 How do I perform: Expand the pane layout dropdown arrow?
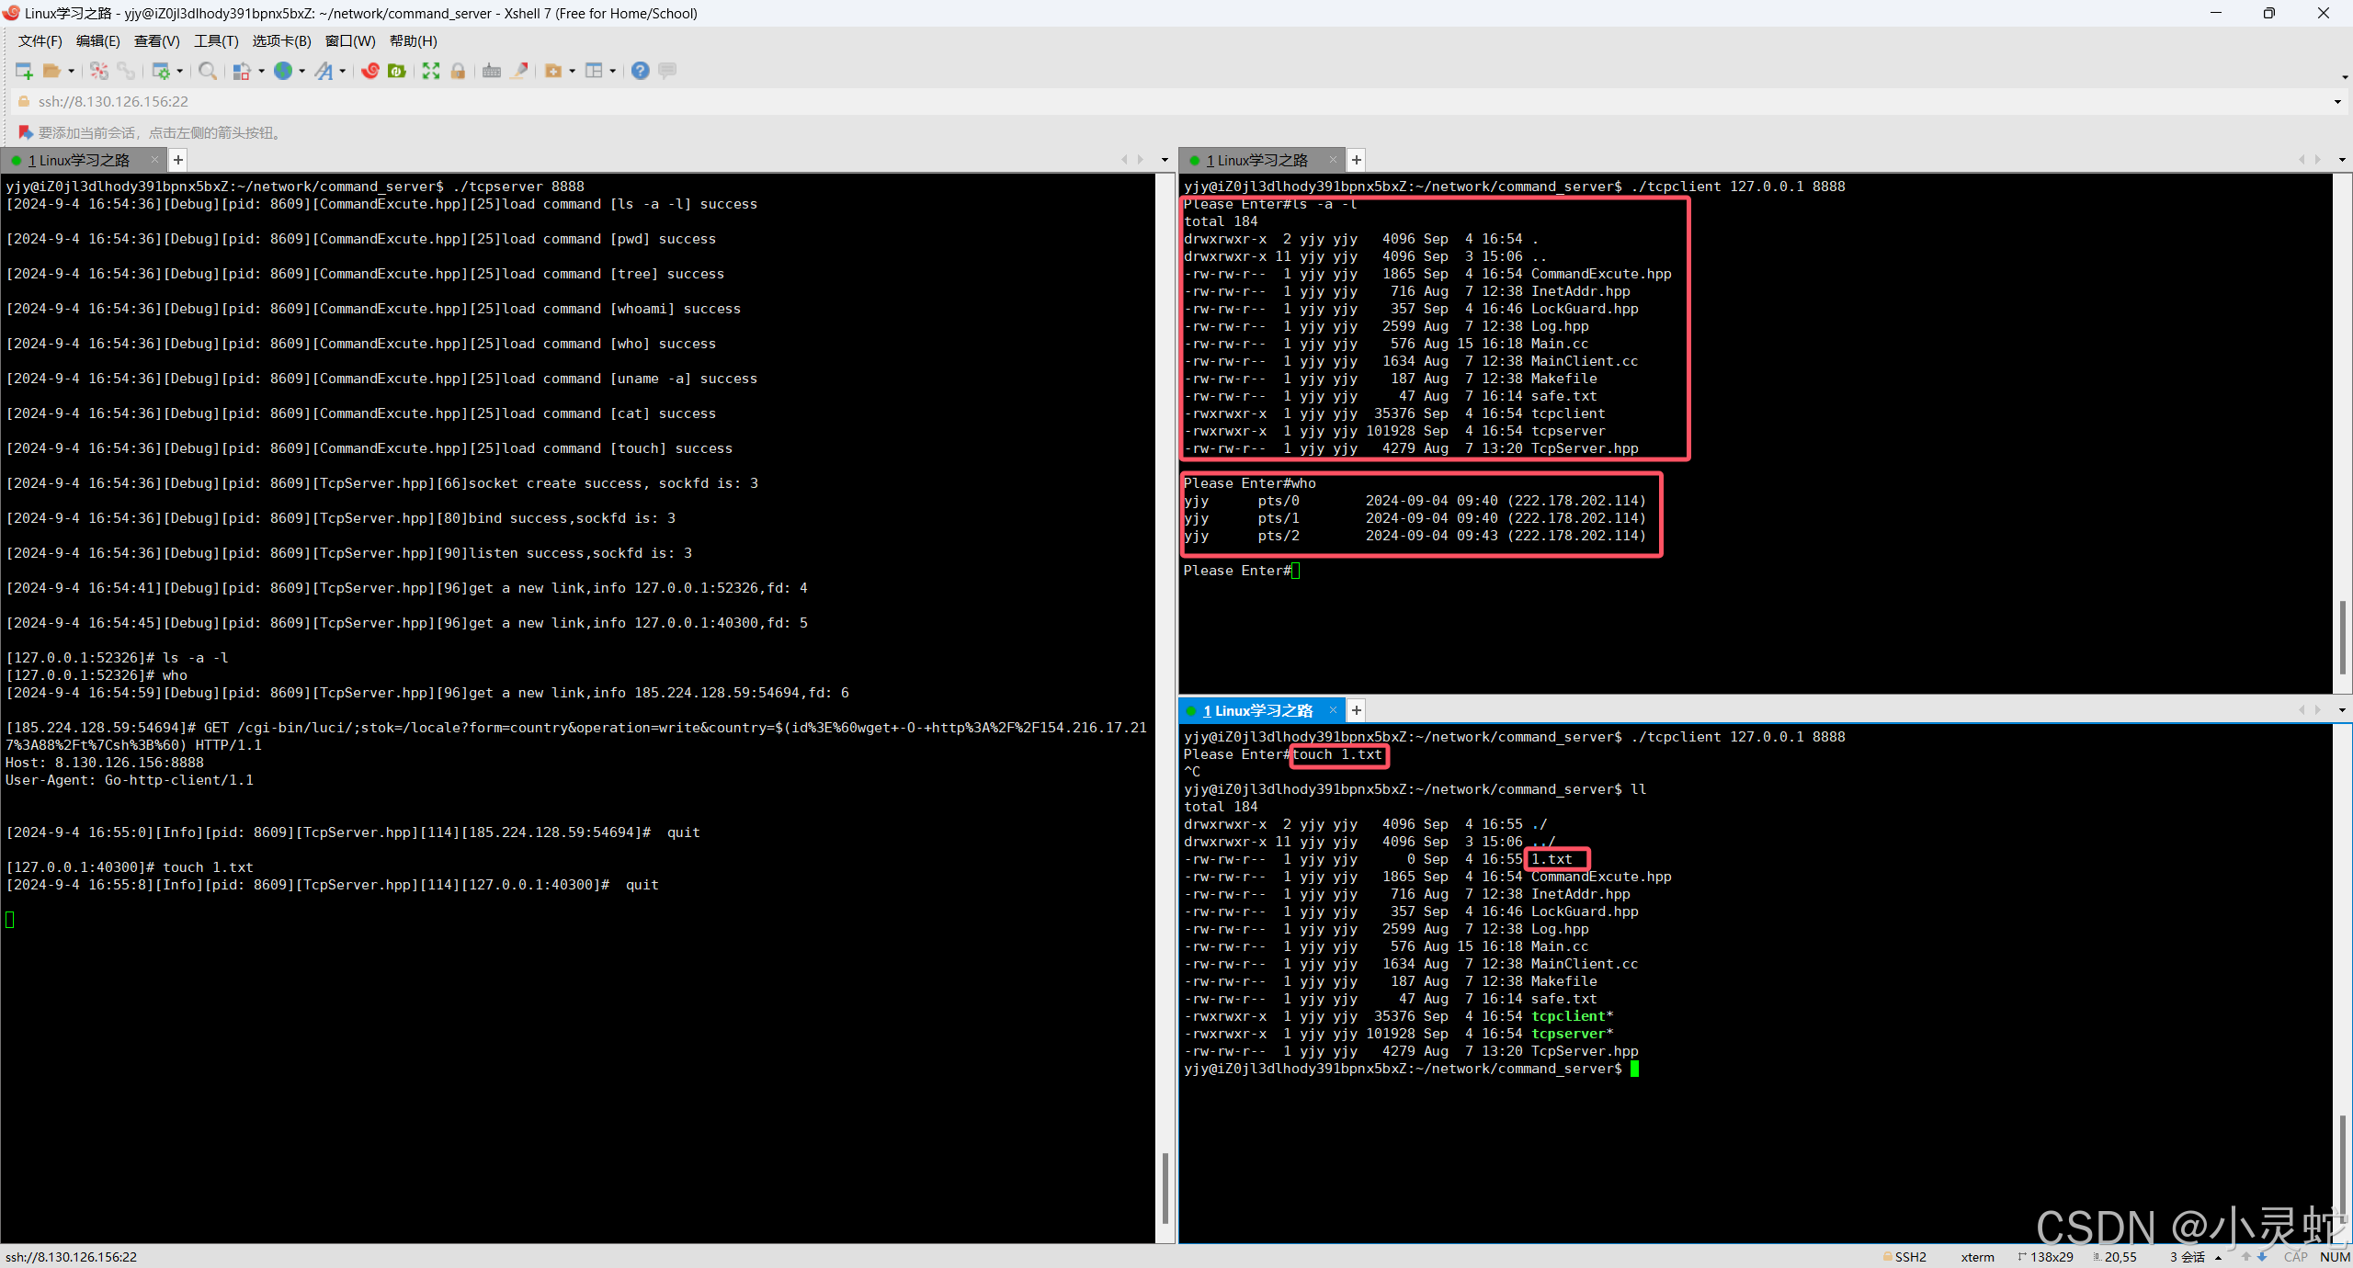coord(612,71)
